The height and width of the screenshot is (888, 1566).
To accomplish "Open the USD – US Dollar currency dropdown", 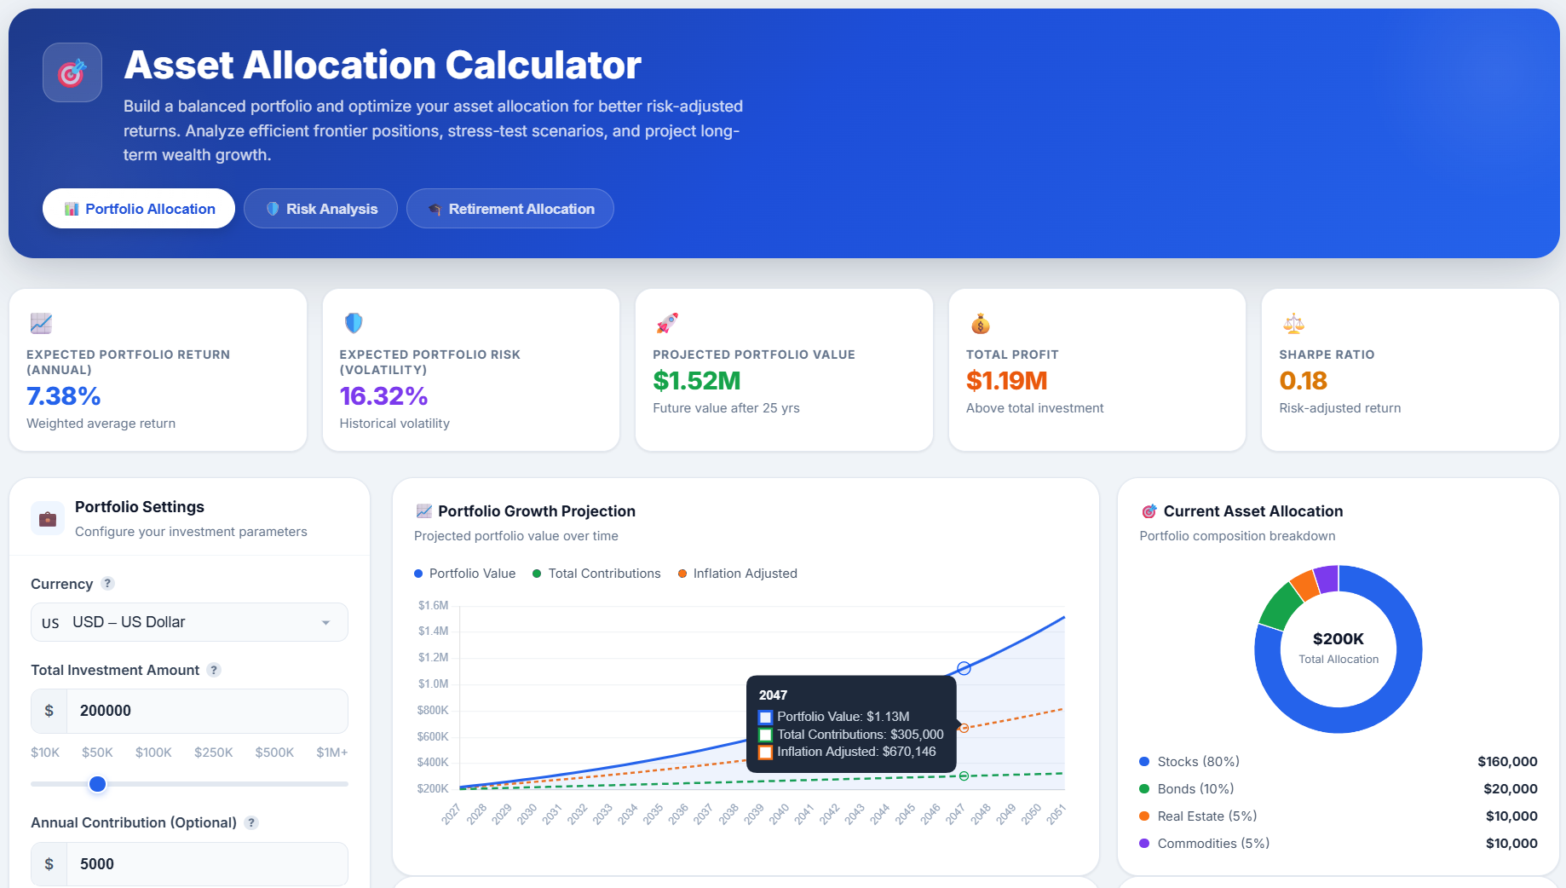I will [x=189, y=622].
